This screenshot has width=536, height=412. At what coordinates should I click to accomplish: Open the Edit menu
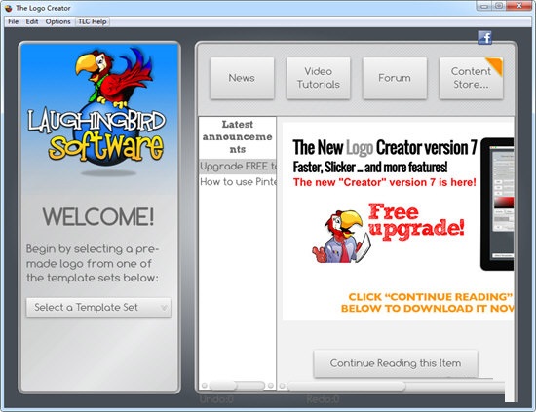(x=32, y=21)
